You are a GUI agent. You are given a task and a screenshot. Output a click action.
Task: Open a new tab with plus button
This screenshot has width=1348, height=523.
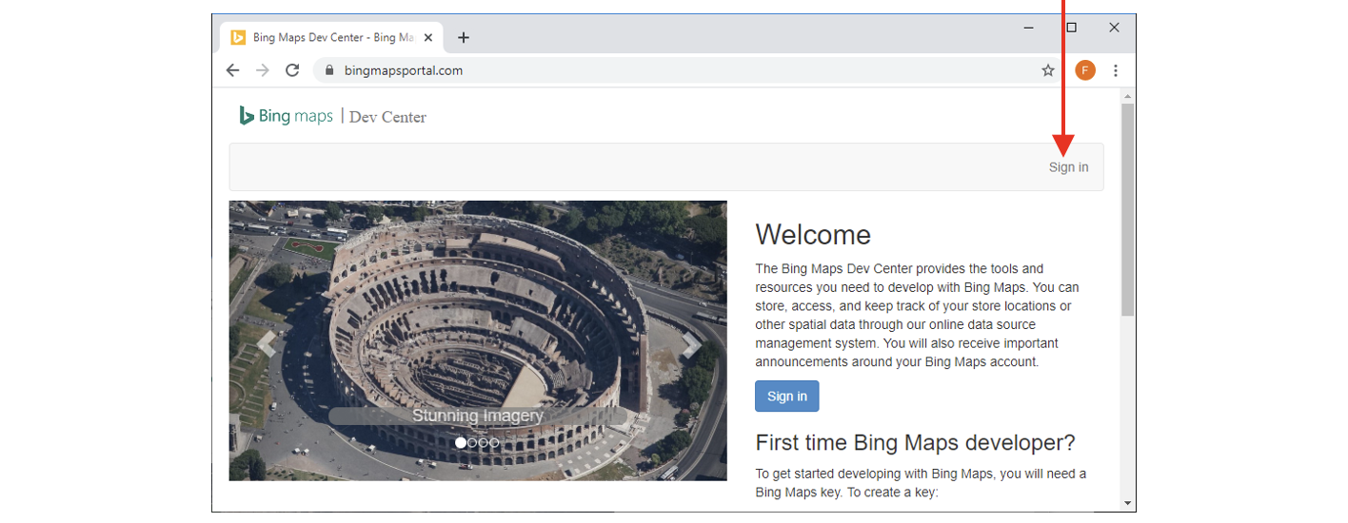pos(464,38)
